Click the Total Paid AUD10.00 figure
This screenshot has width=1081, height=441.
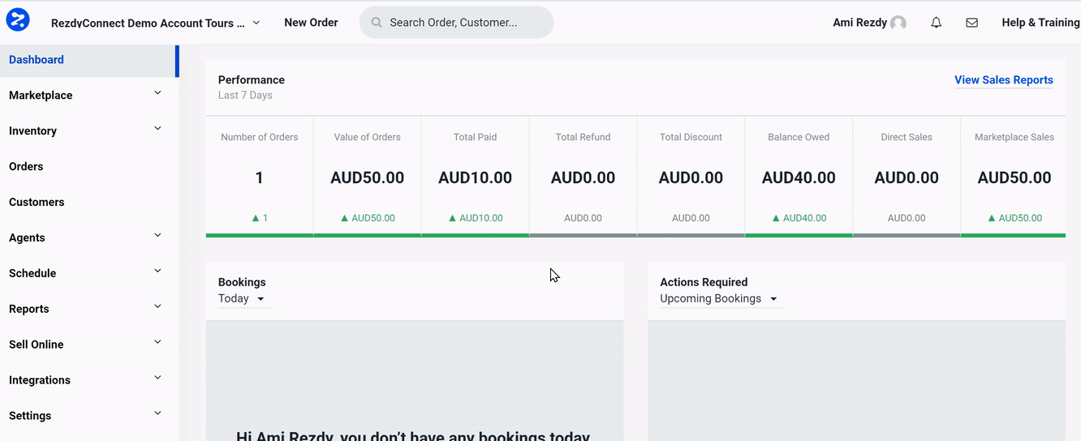tap(476, 178)
